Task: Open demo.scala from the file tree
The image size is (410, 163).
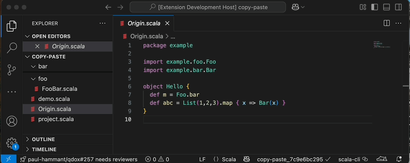Action: click(54, 99)
